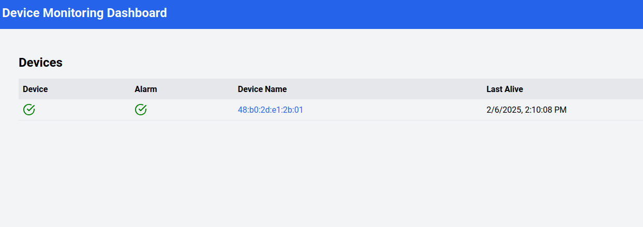
Task: Click the word Dashboard in the title
Action: point(137,13)
